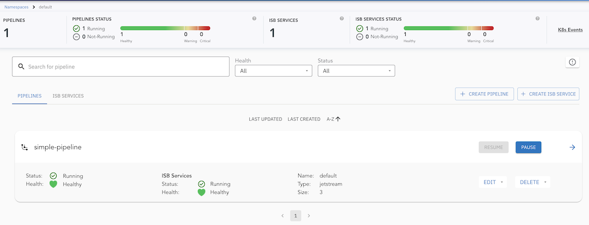Go to next page arrow
This screenshot has width=589, height=225.
(309, 216)
